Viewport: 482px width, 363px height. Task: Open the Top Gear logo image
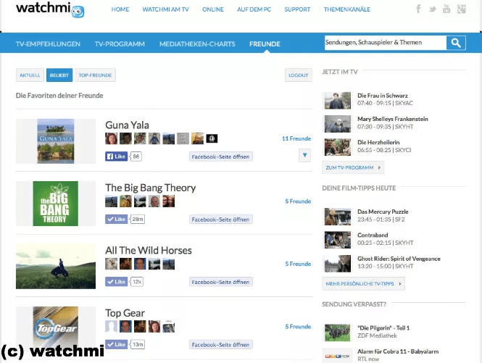coord(56,327)
